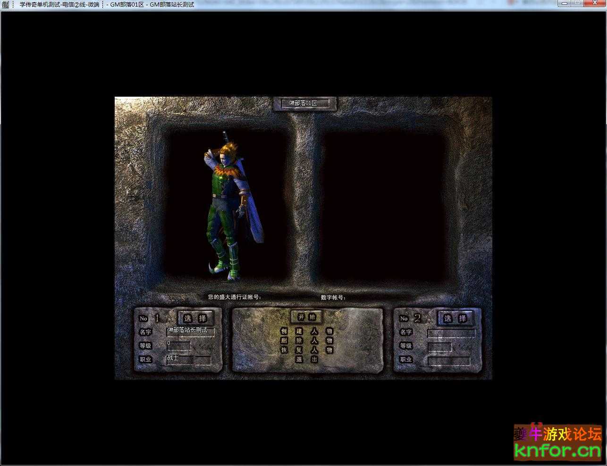Click the empty right character alcove
607x466 pixels.
[x=383, y=206]
